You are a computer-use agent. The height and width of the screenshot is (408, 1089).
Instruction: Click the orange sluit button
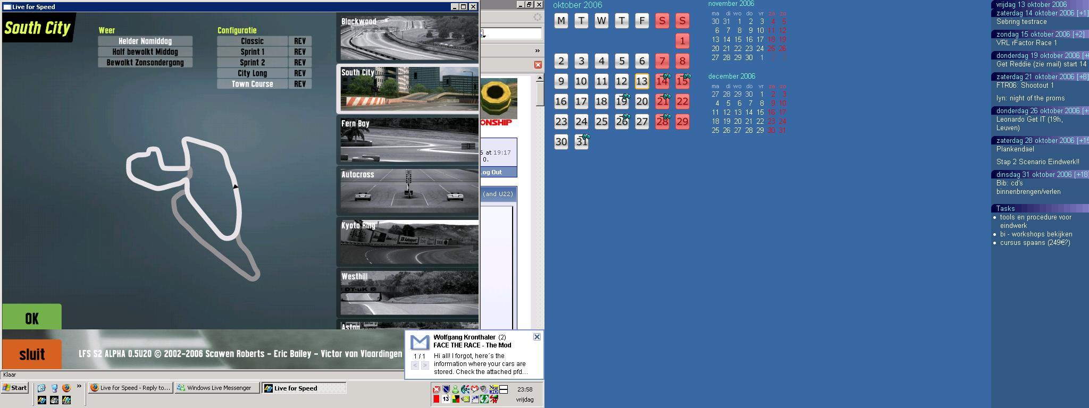click(32, 354)
